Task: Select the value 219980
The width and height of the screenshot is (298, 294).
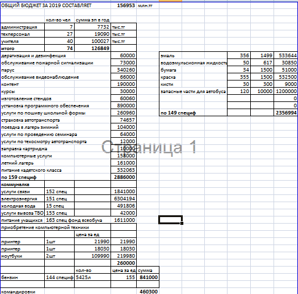Action: coord(124,256)
